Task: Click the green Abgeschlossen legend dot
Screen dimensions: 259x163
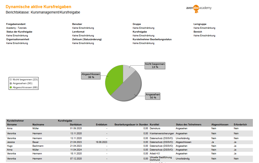Action: click(11, 87)
